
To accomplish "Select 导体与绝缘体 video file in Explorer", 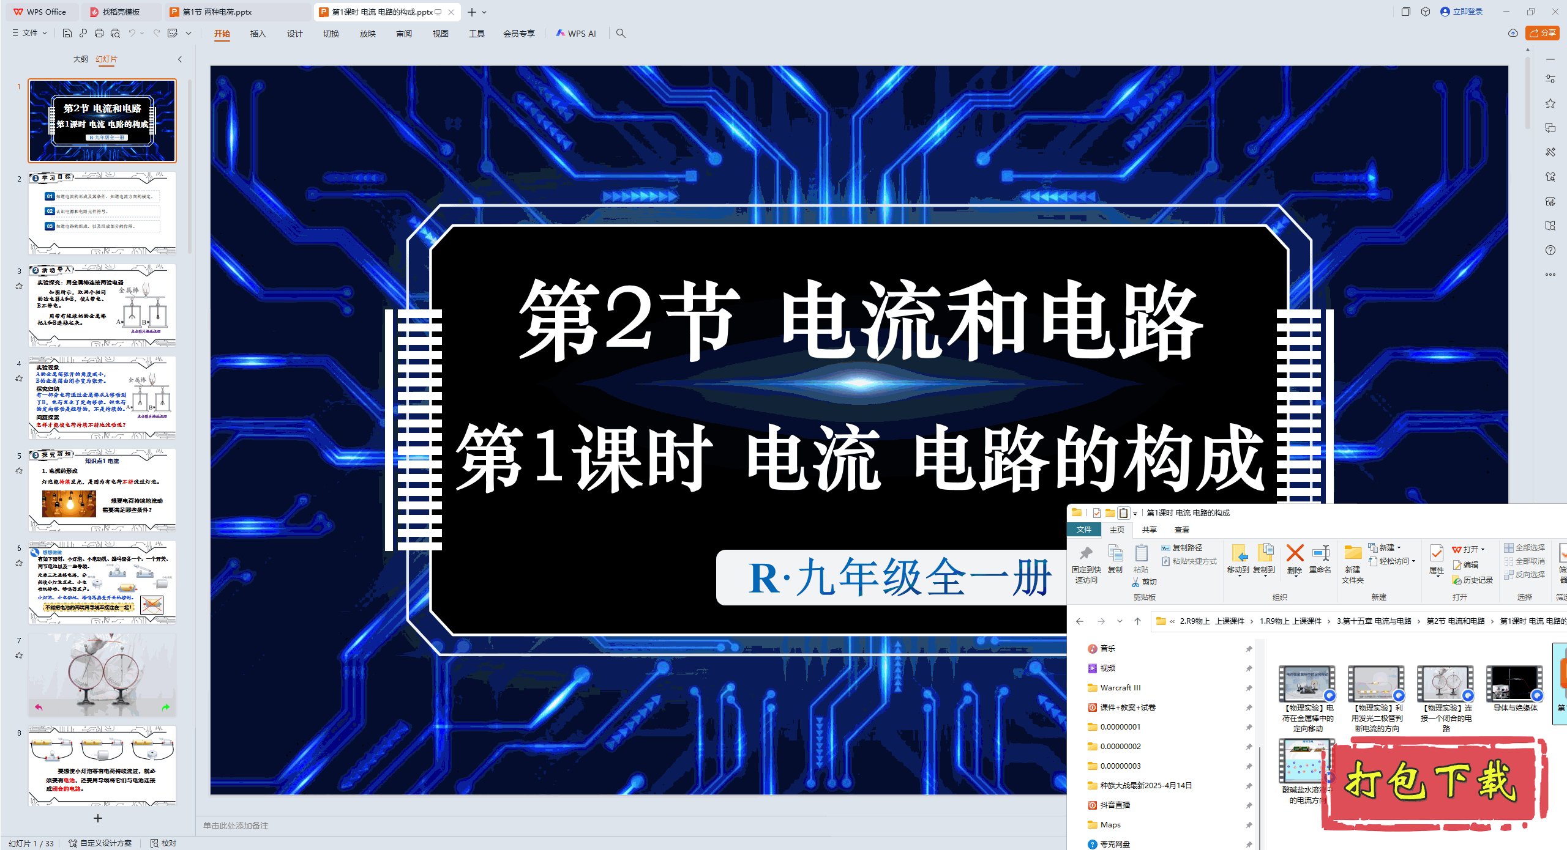I will pos(1514,690).
